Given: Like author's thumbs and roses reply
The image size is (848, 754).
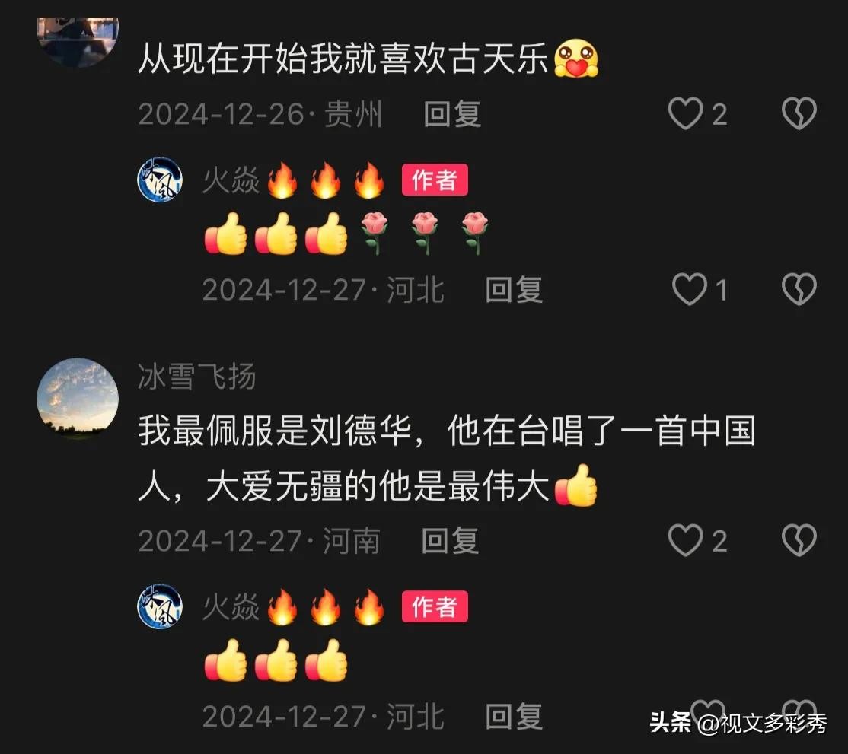Looking at the screenshot, I should coord(689,289).
